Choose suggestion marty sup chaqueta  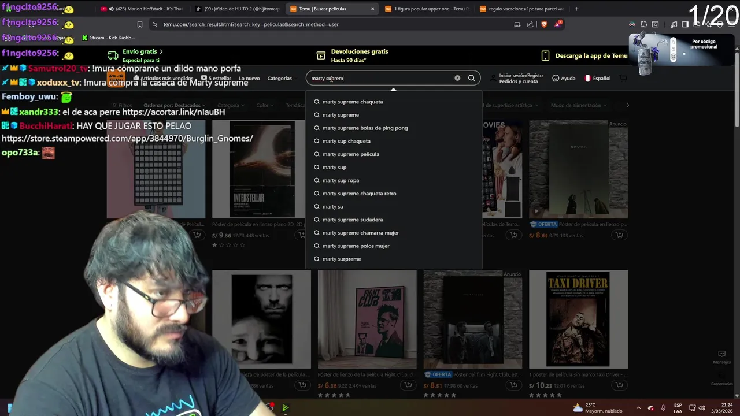click(x=394, y=141)
